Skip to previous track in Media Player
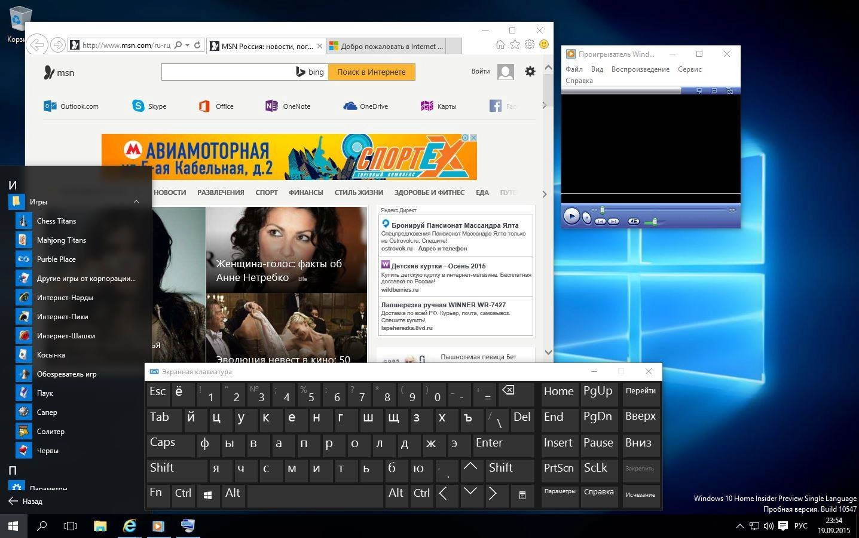The height and width of the screenshot is (538, 859). [600, 221]
